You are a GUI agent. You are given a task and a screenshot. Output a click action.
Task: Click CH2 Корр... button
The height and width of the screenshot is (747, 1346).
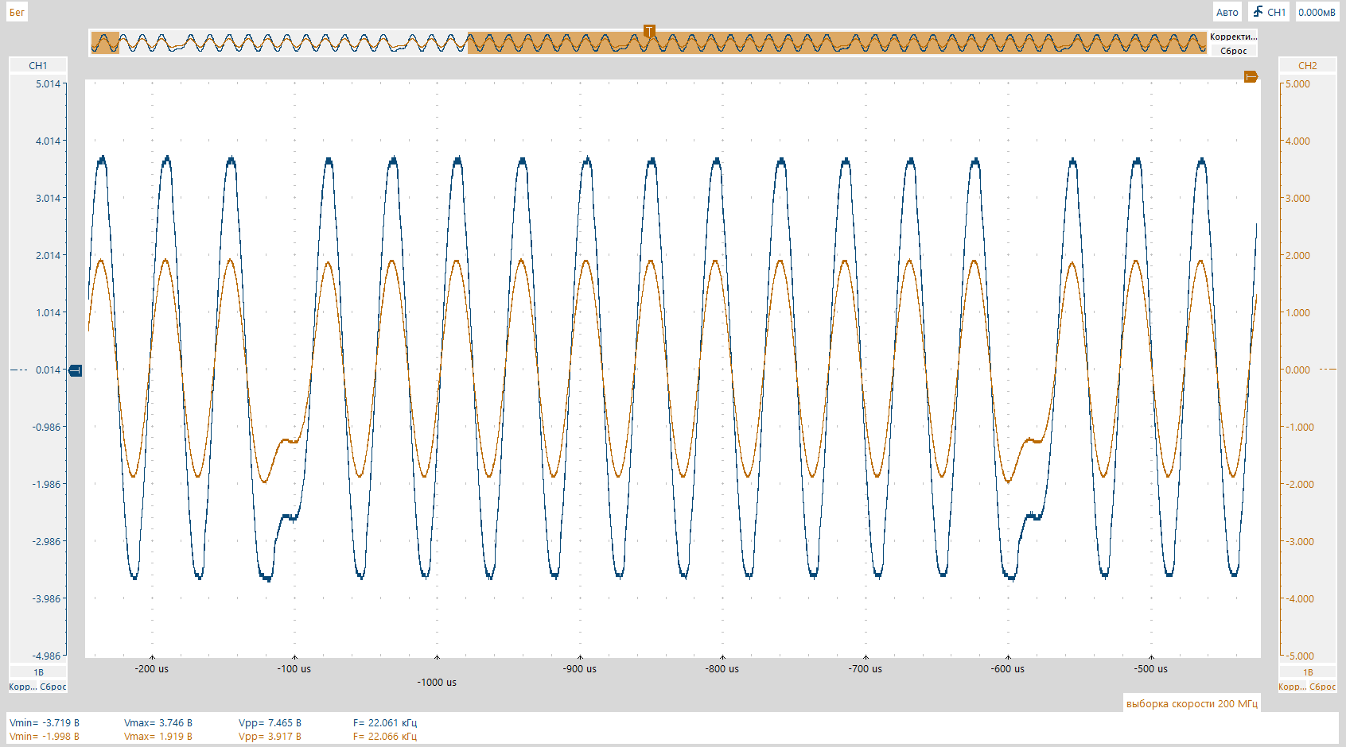(x=1292, y=687)
